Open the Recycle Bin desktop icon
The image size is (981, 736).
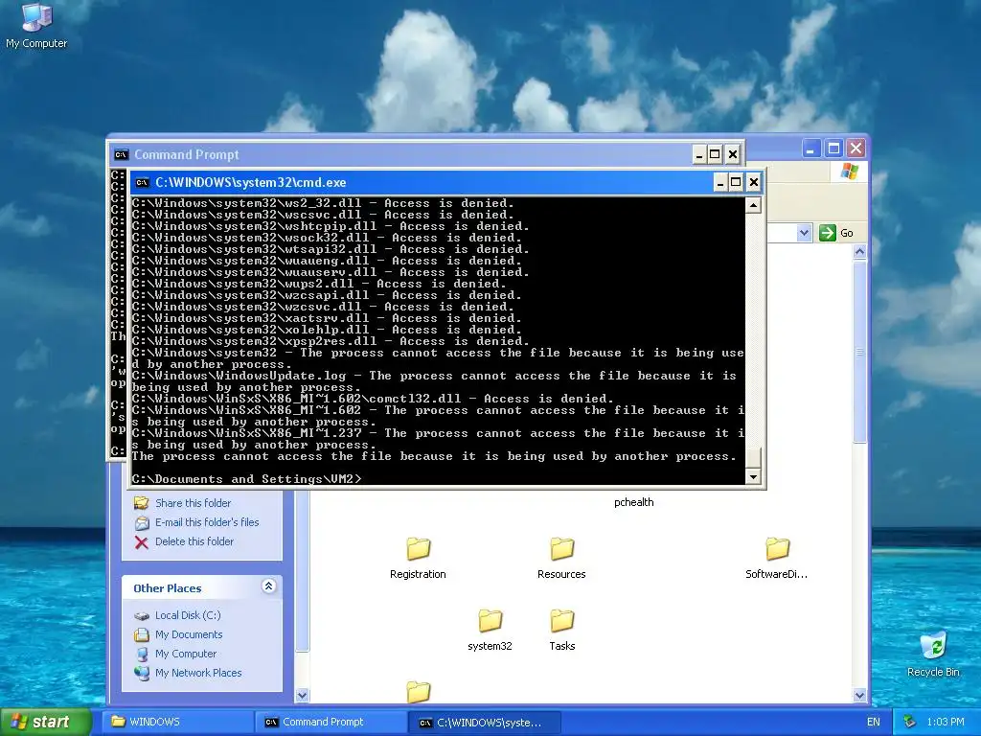[x=933, y=654]
